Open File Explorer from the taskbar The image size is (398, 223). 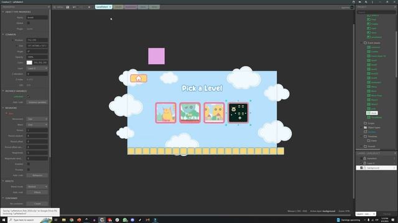64,220
